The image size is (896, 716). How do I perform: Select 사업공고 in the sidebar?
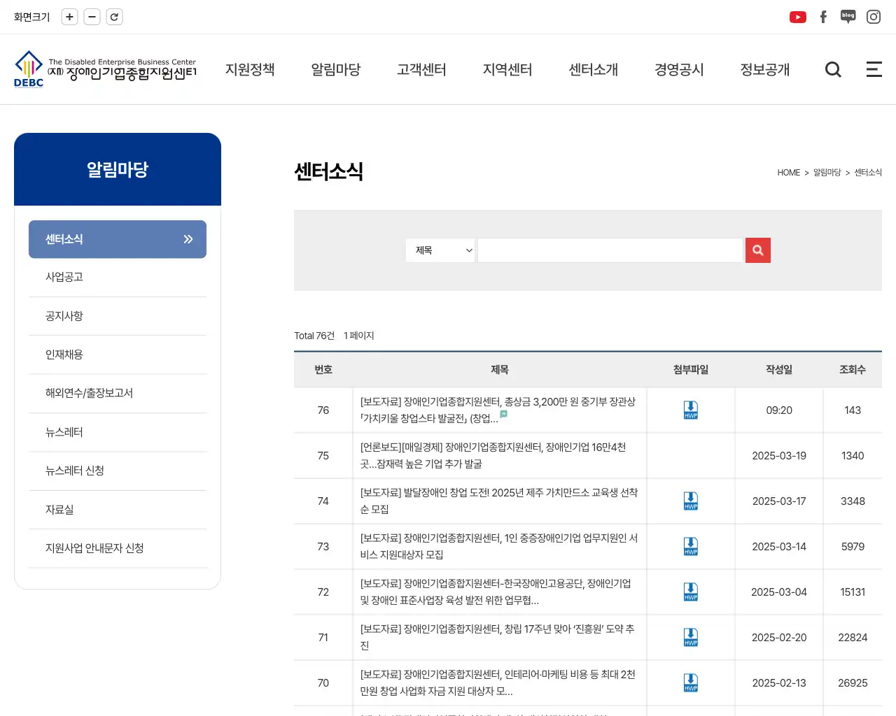pyautogui.click(x=118, y=277)
